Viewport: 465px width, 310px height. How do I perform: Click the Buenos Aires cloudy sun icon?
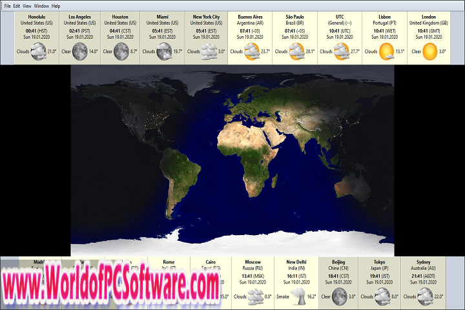[x=252, y=51]
